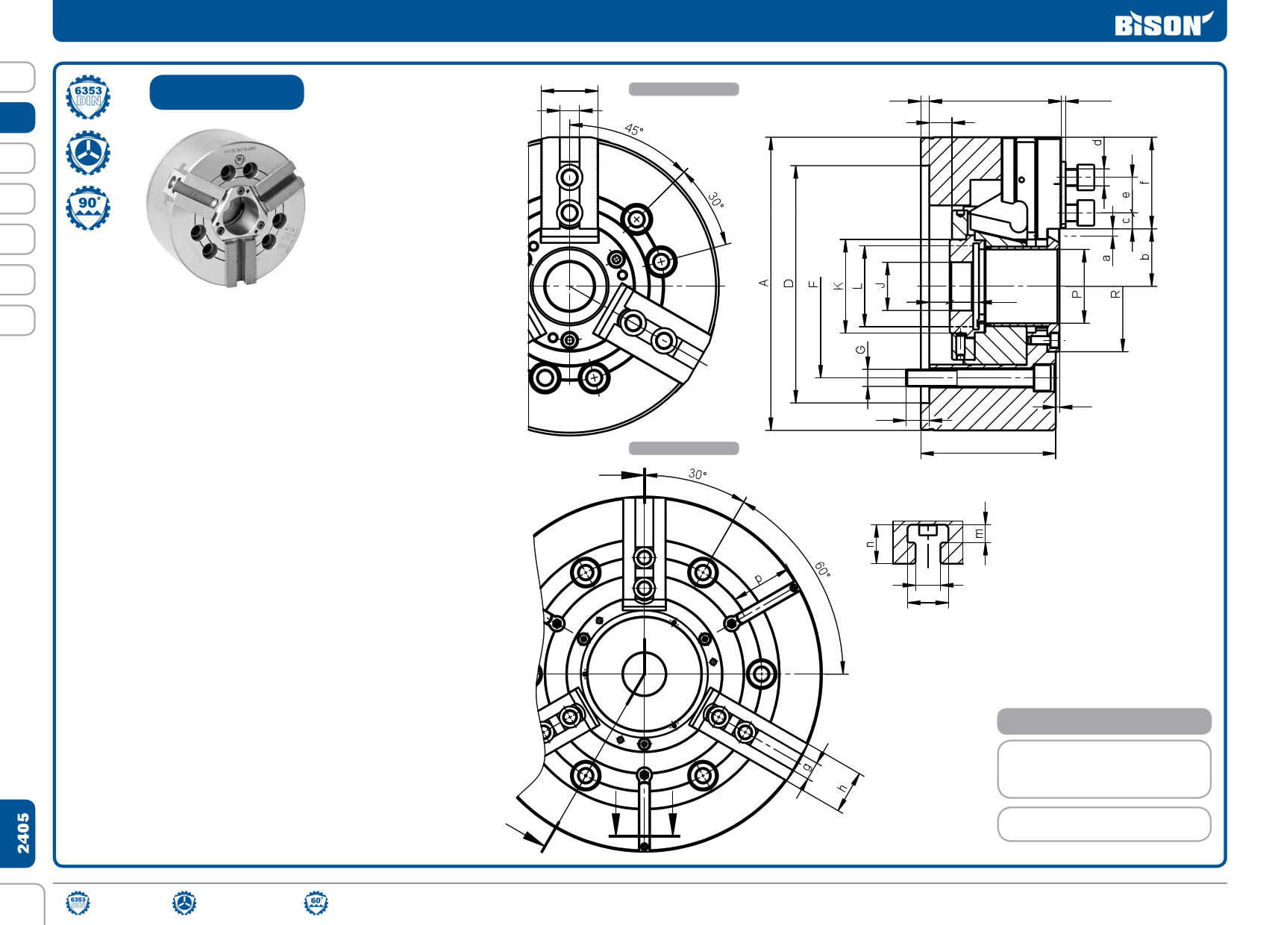Click the small 6353 DIN icon in the footer
Viewport: 1278px width, 925px height.
pos(78,903)
